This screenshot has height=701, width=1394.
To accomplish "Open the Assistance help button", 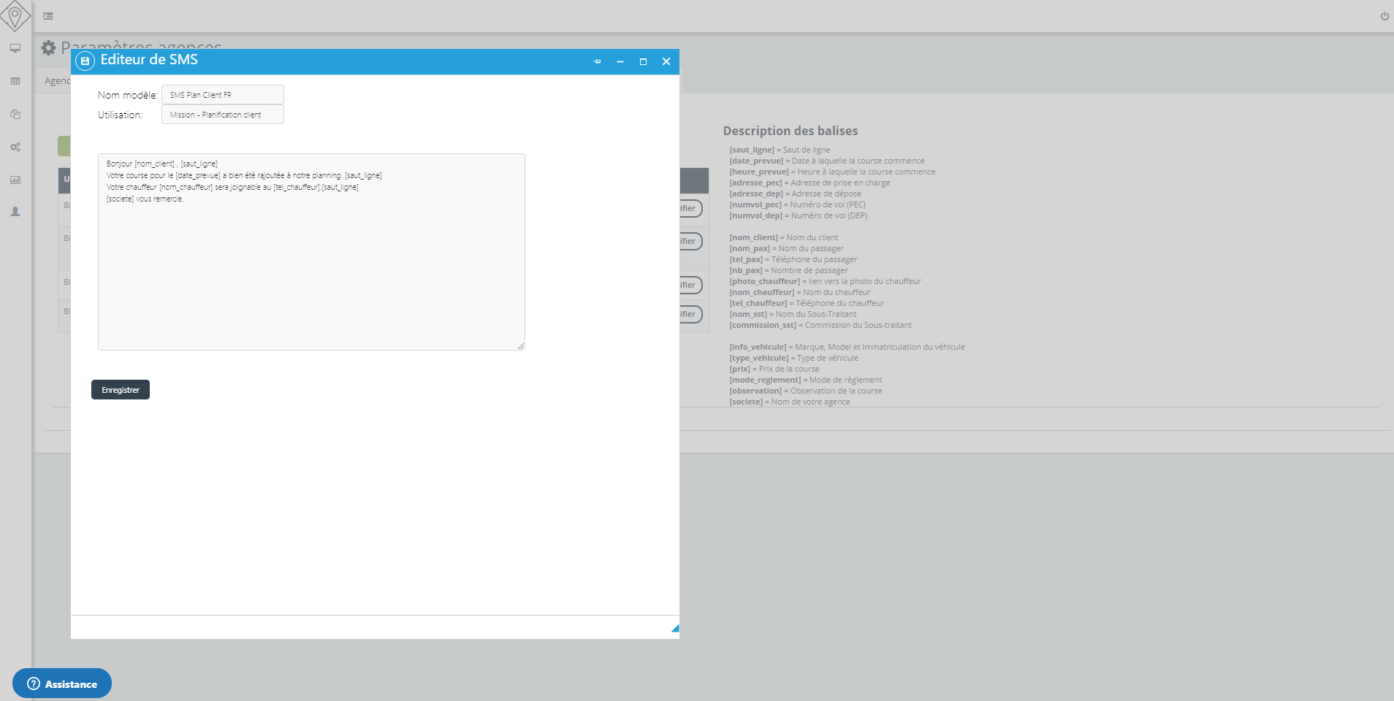I will tap(61, 683).
